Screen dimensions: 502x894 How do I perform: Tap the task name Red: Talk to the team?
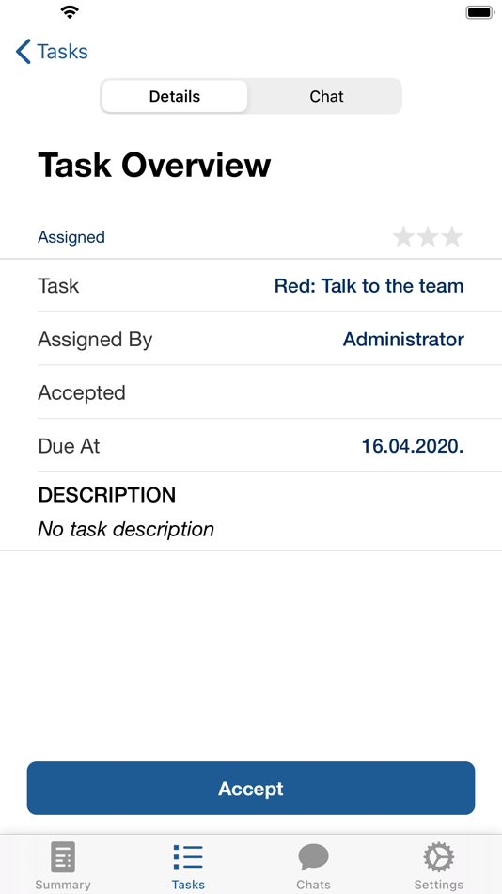coord(369,286)
